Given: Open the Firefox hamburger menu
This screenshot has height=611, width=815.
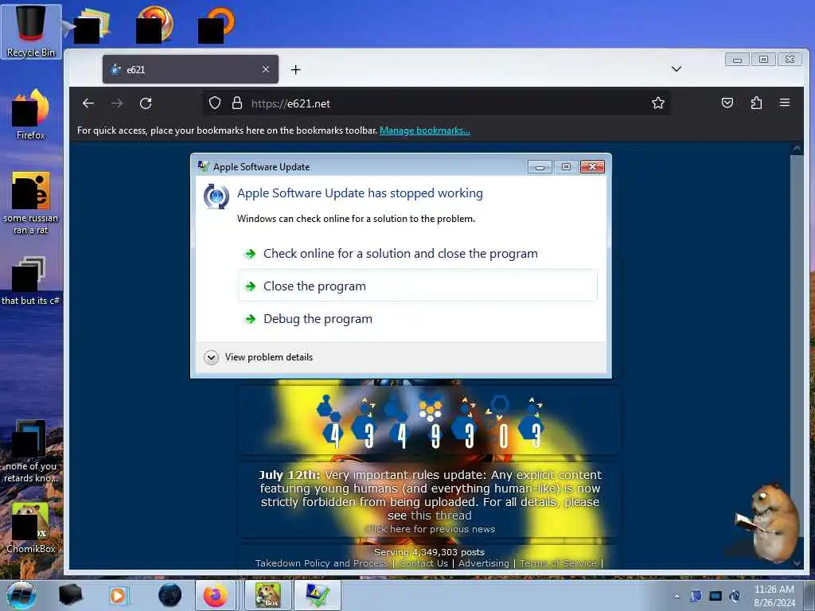Looking at the screenshot, I should [x=785, y=103].
